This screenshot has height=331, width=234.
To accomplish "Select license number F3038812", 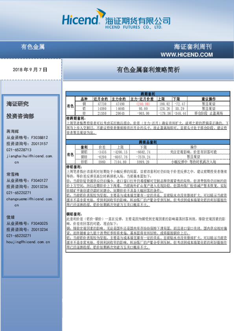I will tap(39, 138).
